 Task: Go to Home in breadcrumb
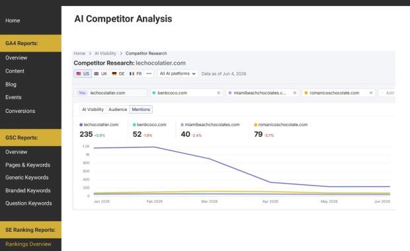coord(79,54)
